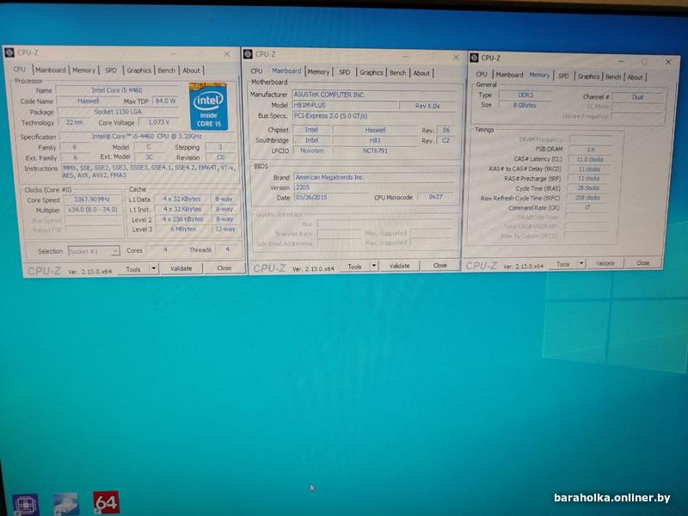The height and width of the screenshot is (516, 688).
Task: Open Socket #1 selection dropdown
Action: tap(94, 251)
